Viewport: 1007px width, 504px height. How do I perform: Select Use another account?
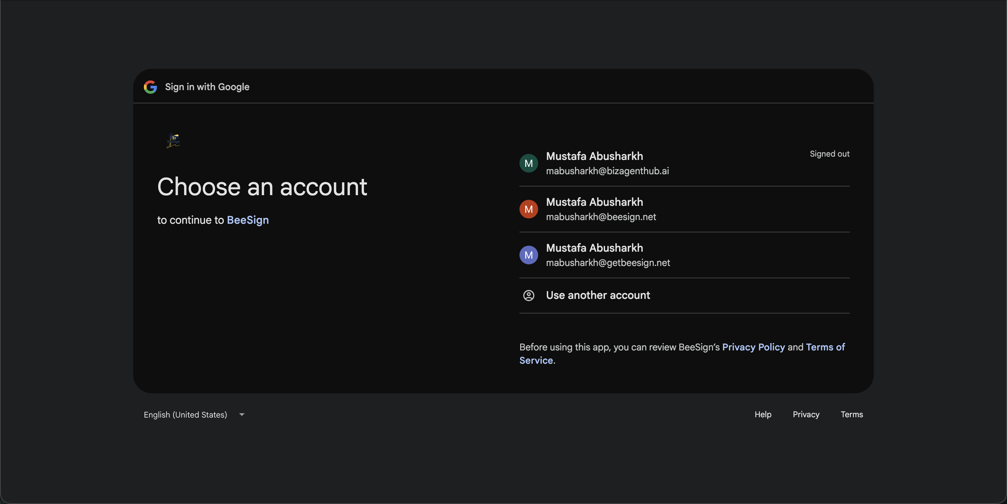tap(684, 296)
